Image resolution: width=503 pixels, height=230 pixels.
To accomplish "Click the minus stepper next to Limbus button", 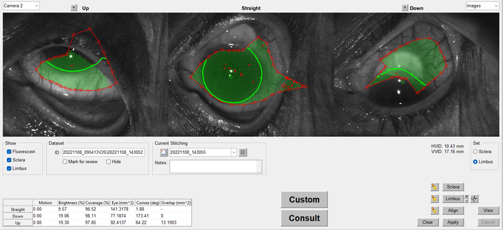I will [466, 201].
